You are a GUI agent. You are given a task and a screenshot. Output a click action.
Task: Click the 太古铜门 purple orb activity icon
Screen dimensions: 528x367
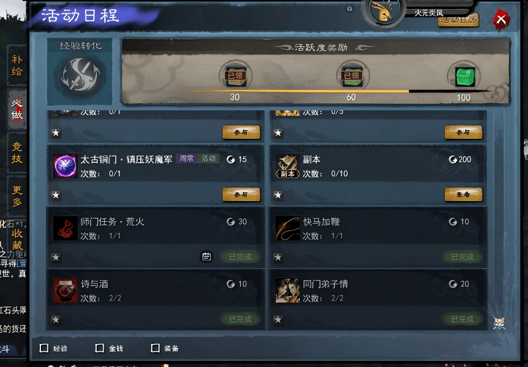click(66, 166)
